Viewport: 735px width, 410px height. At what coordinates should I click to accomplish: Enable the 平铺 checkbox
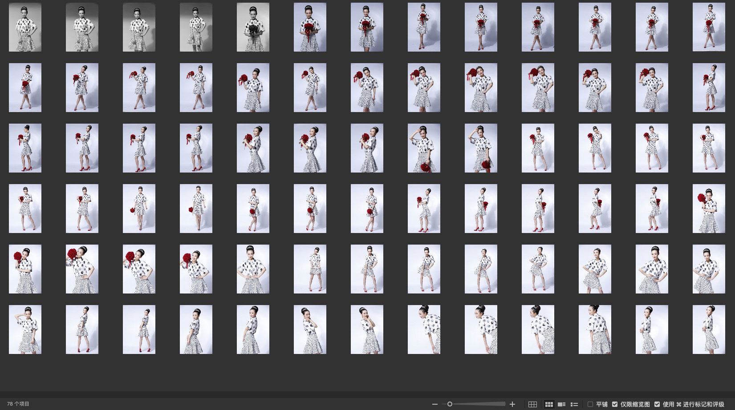590,404
